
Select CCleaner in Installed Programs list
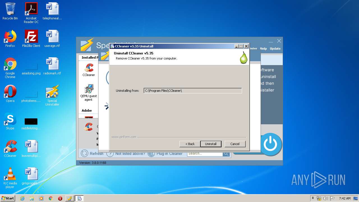pyautogui.click(x=89, y=70)
